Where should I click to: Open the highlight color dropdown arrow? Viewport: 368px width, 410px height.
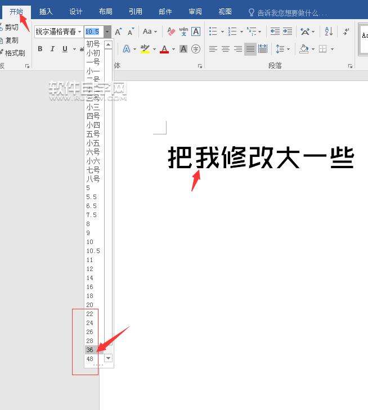click(154, 49)
